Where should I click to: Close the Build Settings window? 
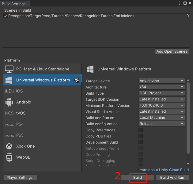tap(190, 3)
